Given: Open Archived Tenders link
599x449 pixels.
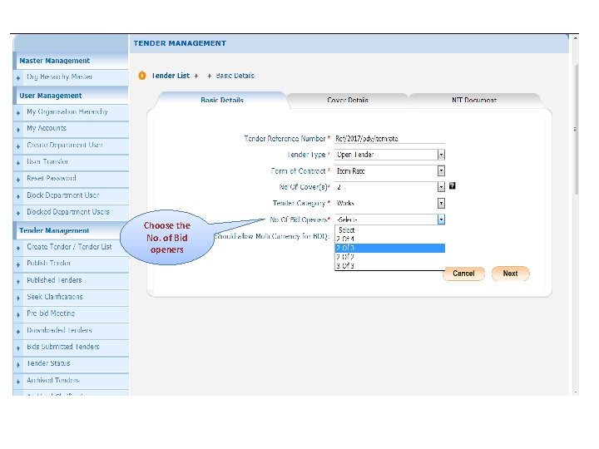Looking at the screenshot, I should tap(53, 380).
